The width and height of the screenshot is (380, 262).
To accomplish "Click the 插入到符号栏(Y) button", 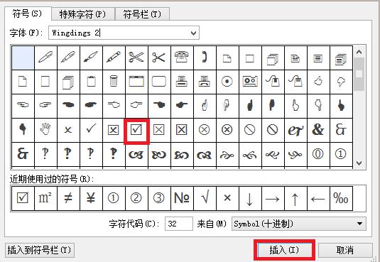I will point(40,250).
